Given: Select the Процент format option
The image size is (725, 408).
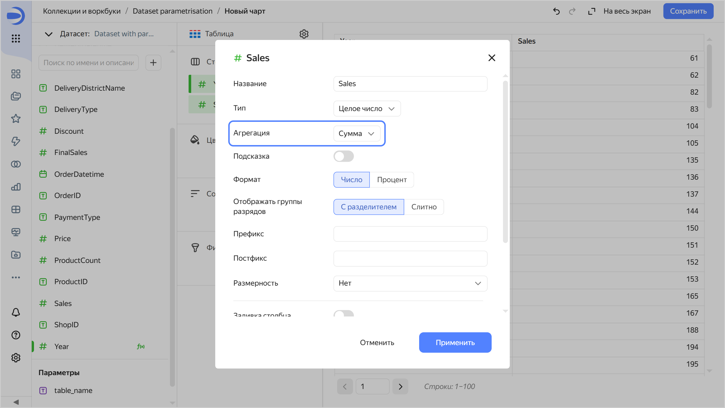Looking at the screenshot, I should click(392, 180).
